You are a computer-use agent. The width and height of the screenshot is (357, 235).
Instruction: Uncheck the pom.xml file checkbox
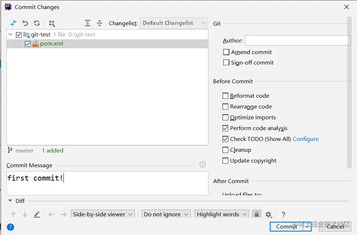[x=28, y=44]
